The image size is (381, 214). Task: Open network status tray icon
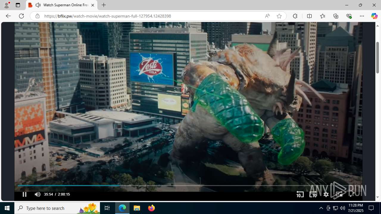[335, 208]
